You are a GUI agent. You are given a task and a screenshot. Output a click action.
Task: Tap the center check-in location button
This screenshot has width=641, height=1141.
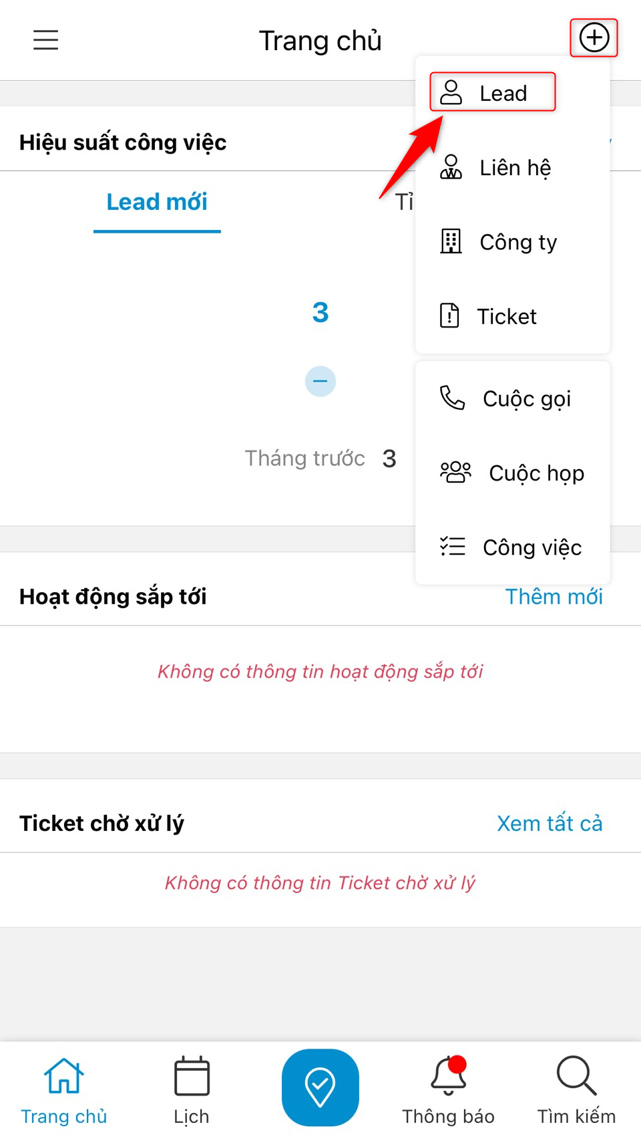click(x=320, y=1087)
